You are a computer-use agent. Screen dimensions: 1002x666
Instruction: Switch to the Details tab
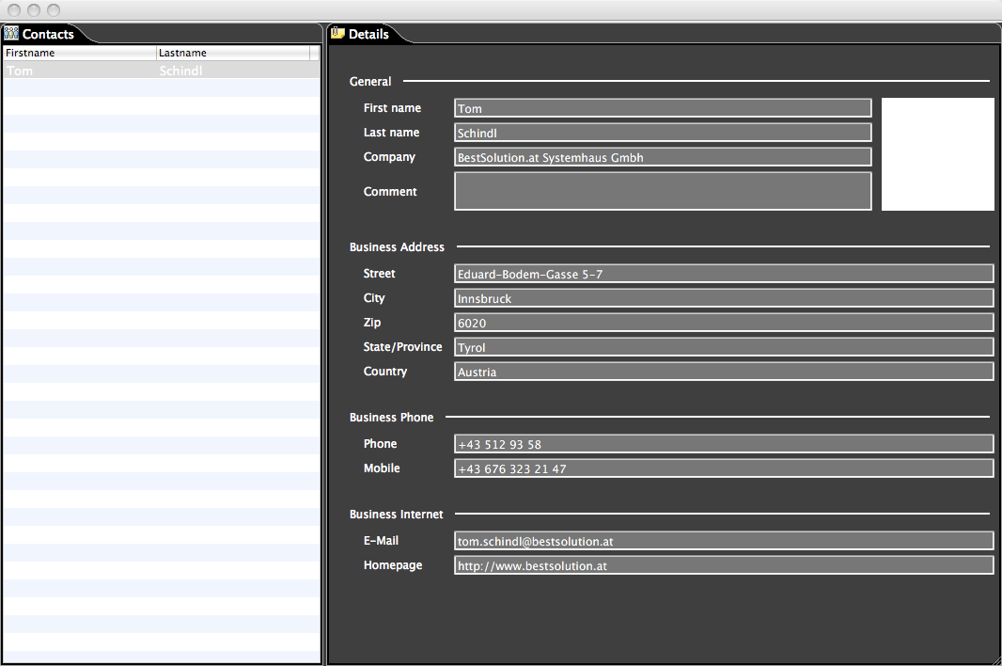(x=368, y=34)
